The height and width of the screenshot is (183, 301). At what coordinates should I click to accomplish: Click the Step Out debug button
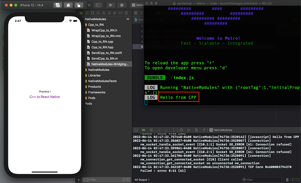(173, 130)
